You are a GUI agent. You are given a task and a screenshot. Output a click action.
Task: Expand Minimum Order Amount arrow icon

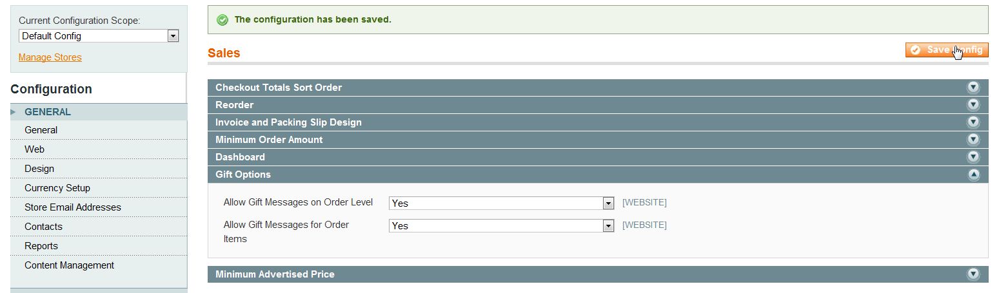[x=973, y=140]
